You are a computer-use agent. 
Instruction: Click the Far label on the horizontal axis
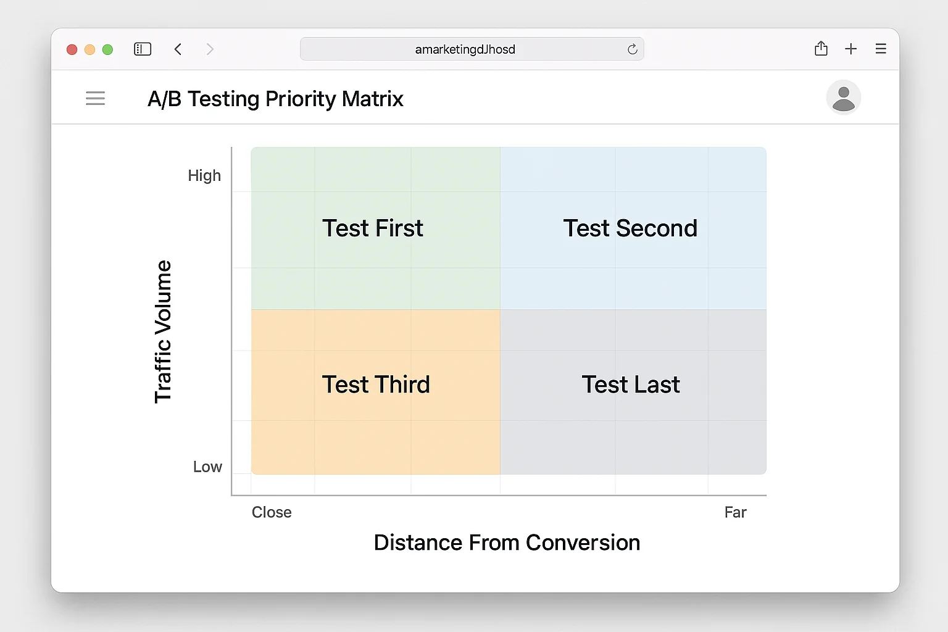[736, 512]
